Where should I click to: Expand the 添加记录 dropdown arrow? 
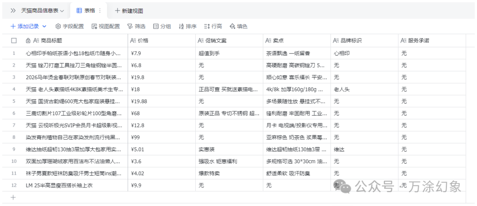tap(44, 26)
